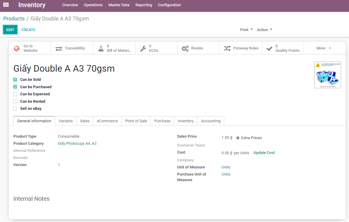Open the Unit of Measure Units link

(226, 167)
